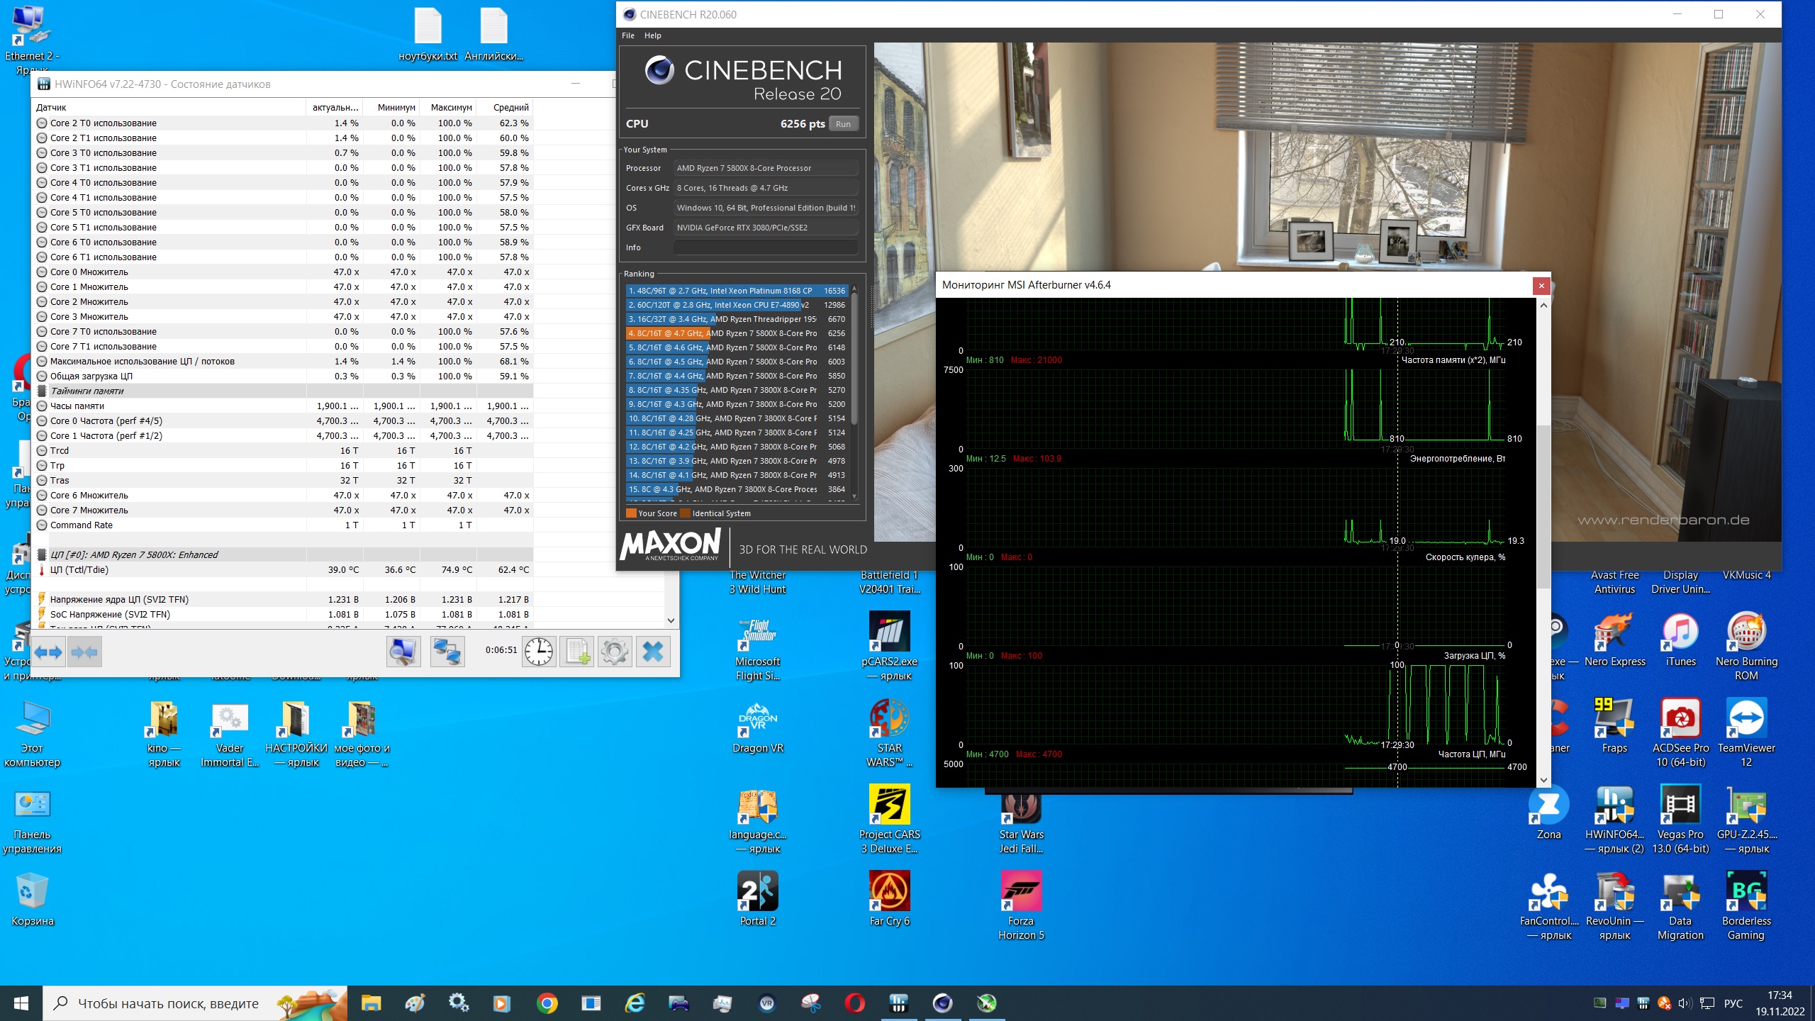The width and height of the screenshot is (1815, 1021).
Task: Open HWiNFO sensor settings gear
Action: tap(615, 652)
